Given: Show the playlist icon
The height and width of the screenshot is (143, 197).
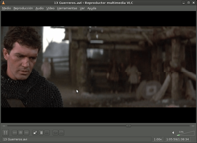Looking at the screenshot, I should (41, 133).
